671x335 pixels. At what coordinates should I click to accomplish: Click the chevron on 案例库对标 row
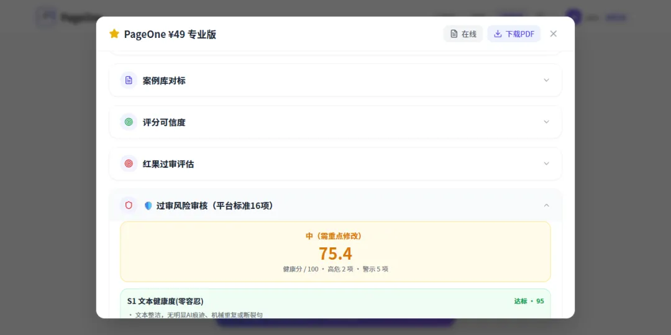[x=547, y=80]
